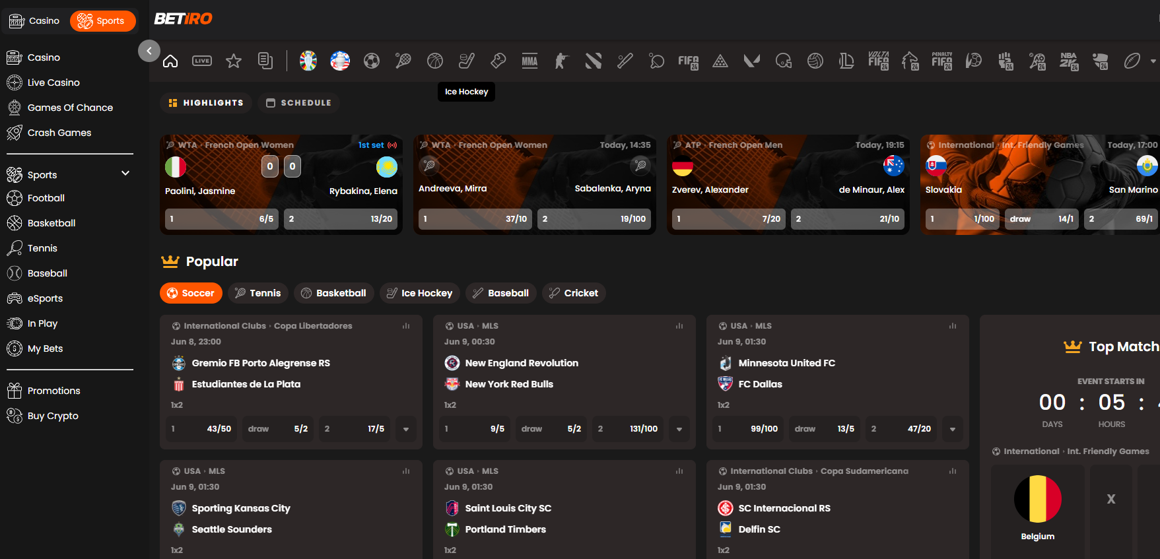This screenshot has width=1160, height=559.
Task: Select Ice Hockey icon in sports bar
Action: click(x=467, y=61)
